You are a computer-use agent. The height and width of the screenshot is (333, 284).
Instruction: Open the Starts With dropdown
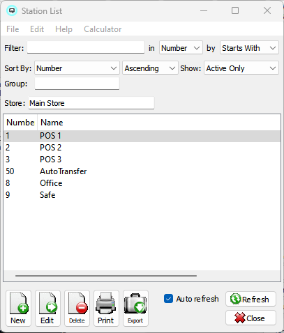tap(249, 48)
